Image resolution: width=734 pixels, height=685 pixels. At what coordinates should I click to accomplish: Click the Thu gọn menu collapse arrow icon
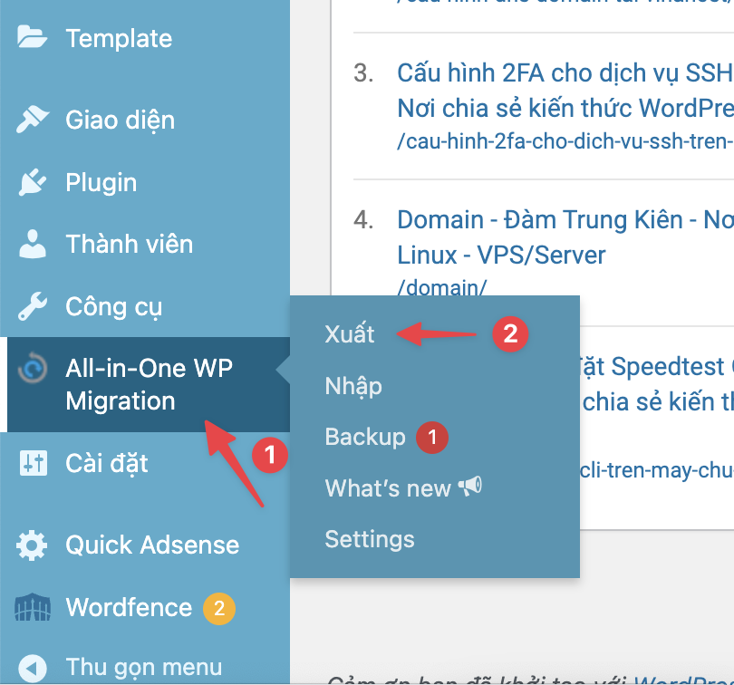tap(33, 667)
